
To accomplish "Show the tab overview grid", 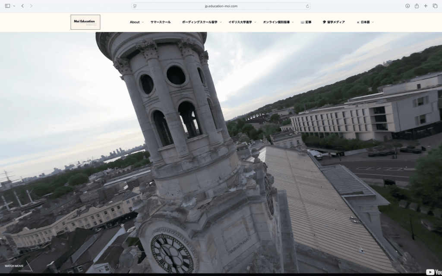I will point(434,6).
